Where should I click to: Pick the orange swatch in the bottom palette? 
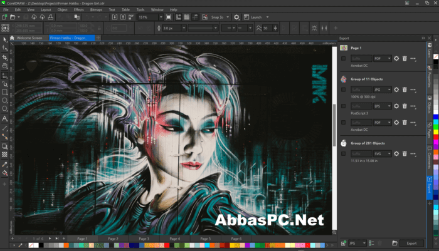[x=66, y=245]
